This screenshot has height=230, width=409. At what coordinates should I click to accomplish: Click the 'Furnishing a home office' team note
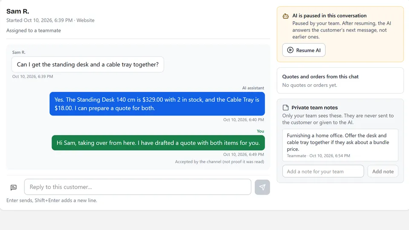click(340, 145)
